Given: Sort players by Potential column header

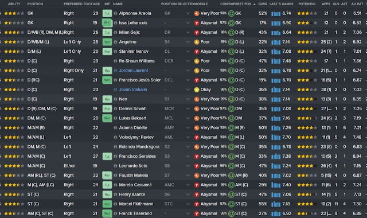Looking at the screenshot, I should [x=307, y=4].
